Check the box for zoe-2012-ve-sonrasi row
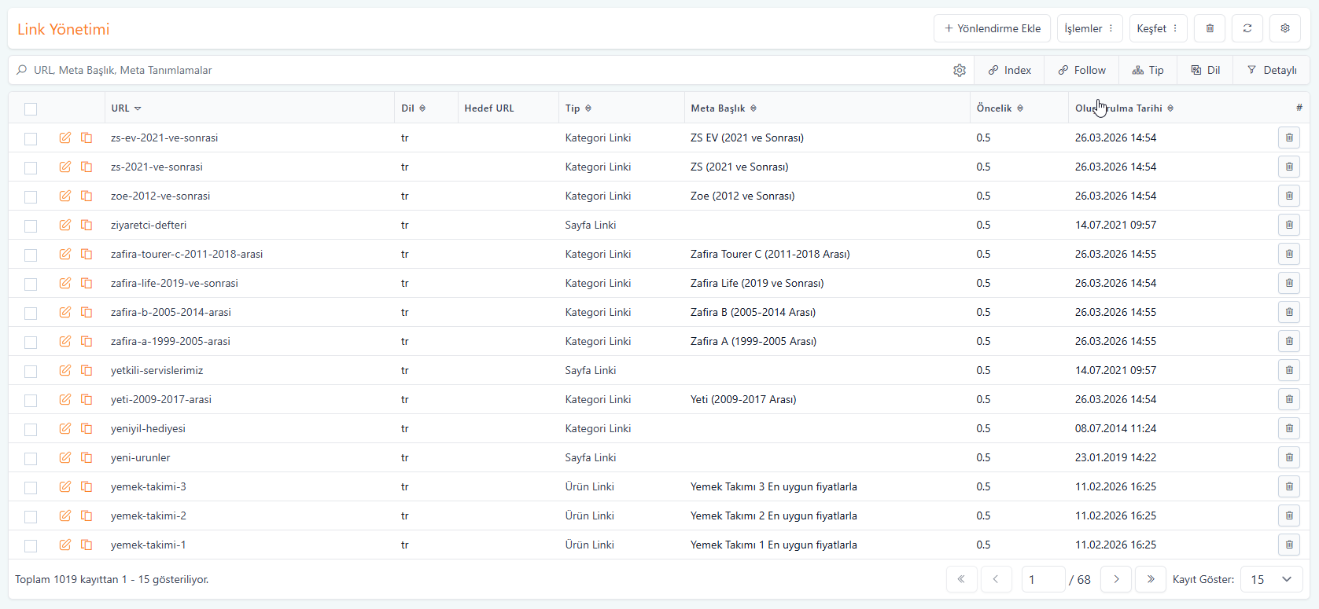The height and width of the screenshot is (609, 1319). 31,196
